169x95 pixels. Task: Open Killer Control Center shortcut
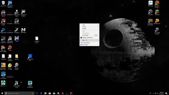tap(17, 84)
